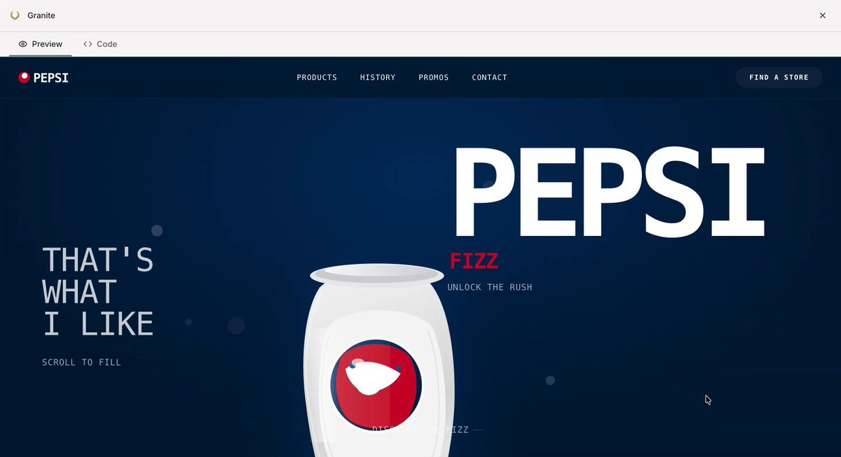The image size is (841, 457).
Task: Go to the Promos page
Action: click(434, 78)
